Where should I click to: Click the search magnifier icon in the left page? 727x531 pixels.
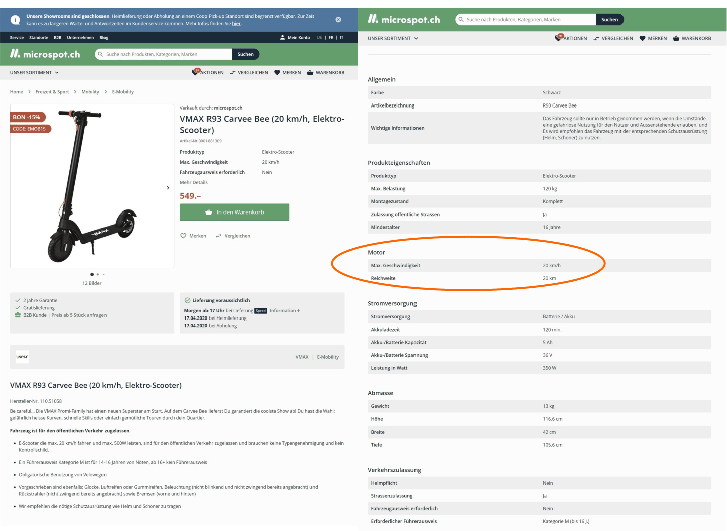pos(100,54)
